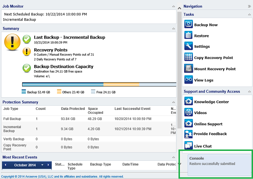Click the Provide Feedback link

pyautogui.click(x=210, y=134)
